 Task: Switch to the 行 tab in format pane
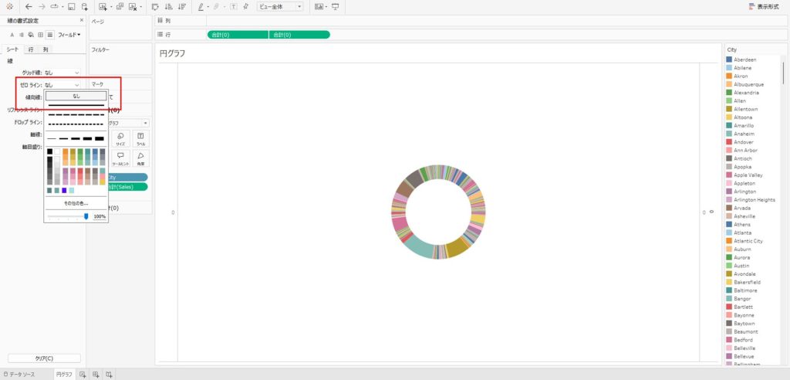pyautogui.click(x=31, y=49)
